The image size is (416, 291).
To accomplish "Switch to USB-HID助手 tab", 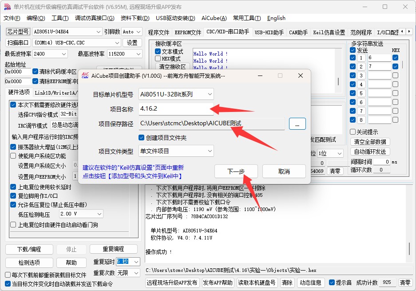I will pyautogui.click(x=269, y=32).
